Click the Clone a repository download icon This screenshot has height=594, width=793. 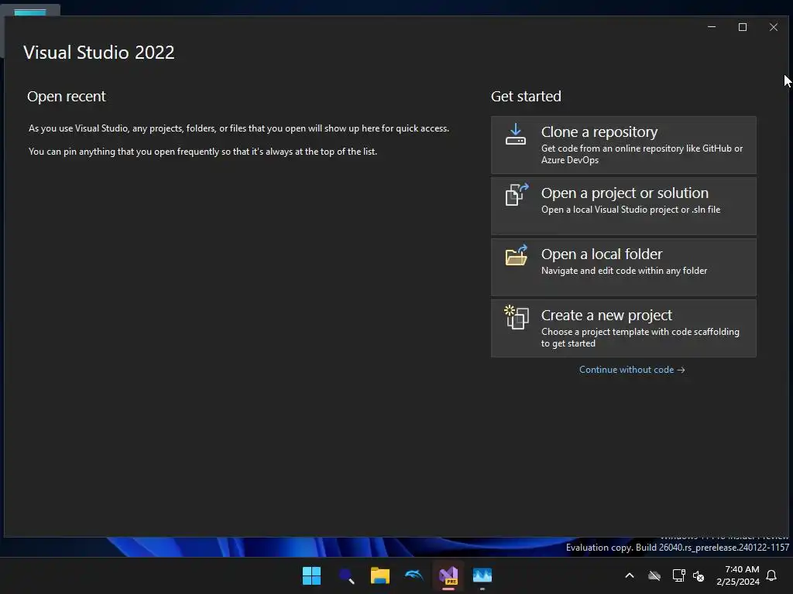pyautogui.click(x=515, y=135)
